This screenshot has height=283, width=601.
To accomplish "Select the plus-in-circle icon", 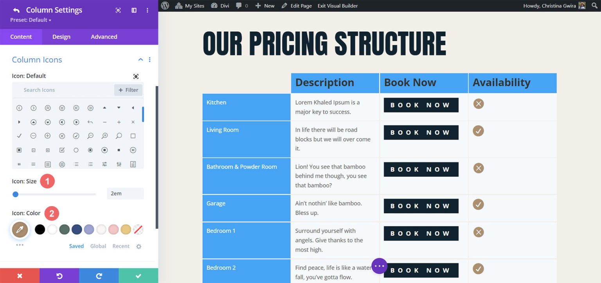I will pos(47,136).
